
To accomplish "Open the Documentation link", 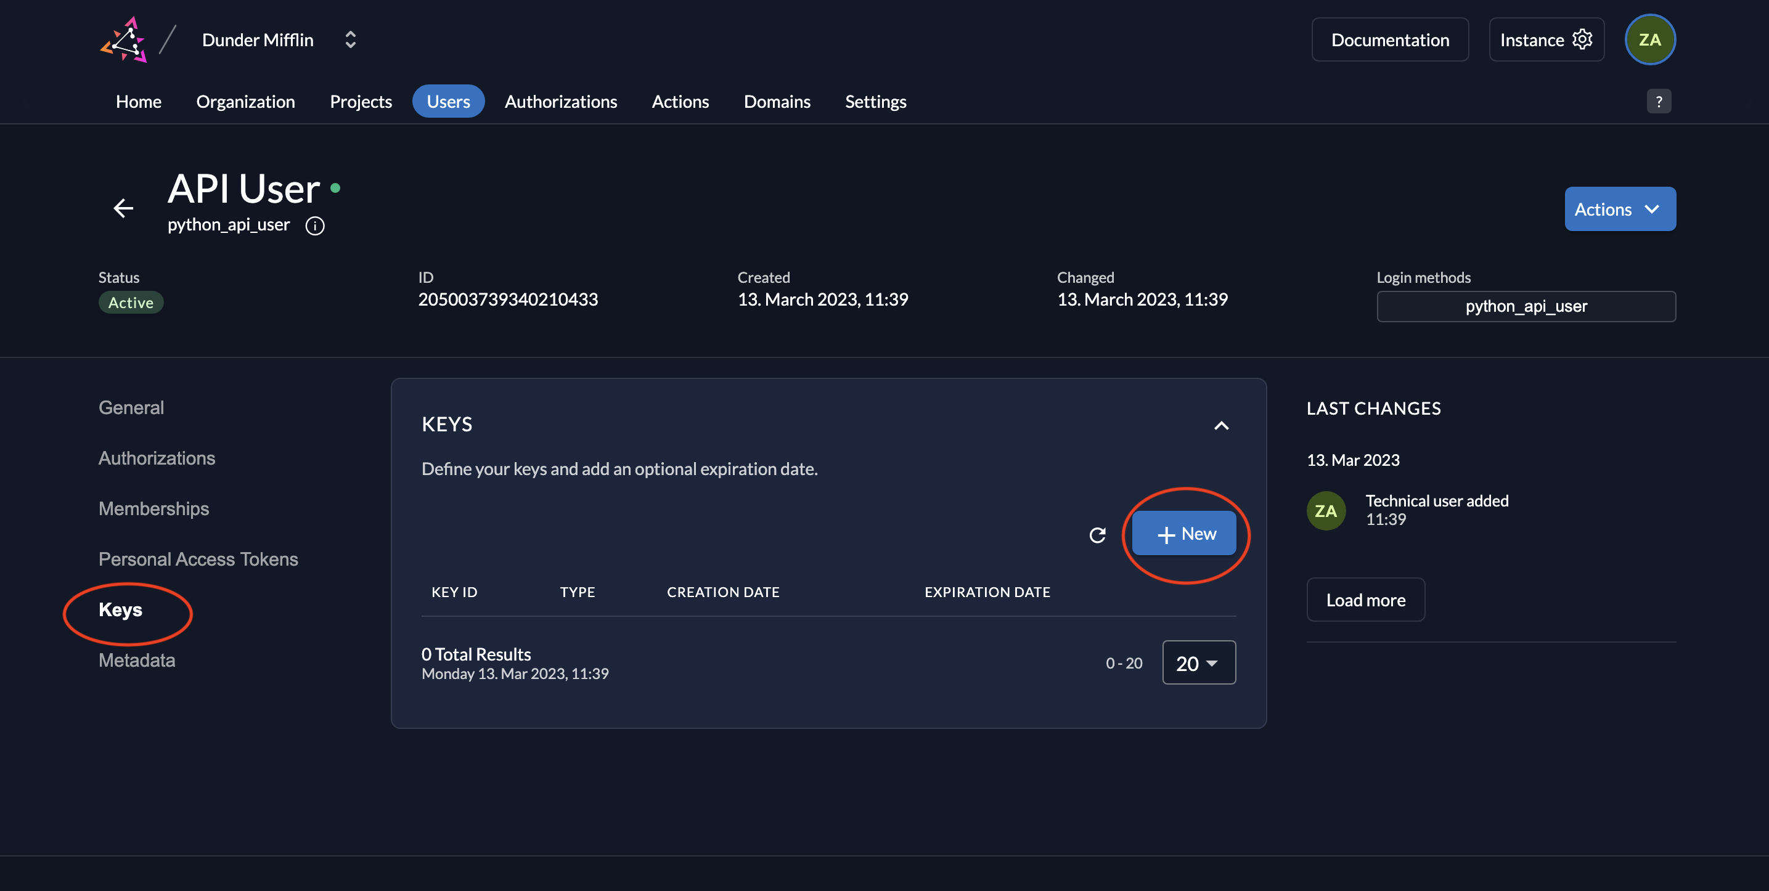I will tap(1389, 40).
